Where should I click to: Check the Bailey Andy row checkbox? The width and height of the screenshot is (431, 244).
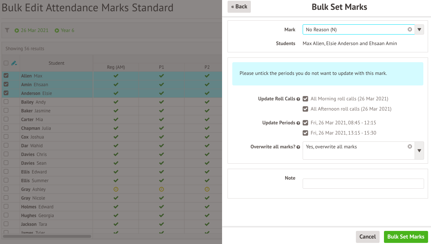pos(6,102)
